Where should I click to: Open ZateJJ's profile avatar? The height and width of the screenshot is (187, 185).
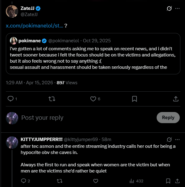pos(12,11)
